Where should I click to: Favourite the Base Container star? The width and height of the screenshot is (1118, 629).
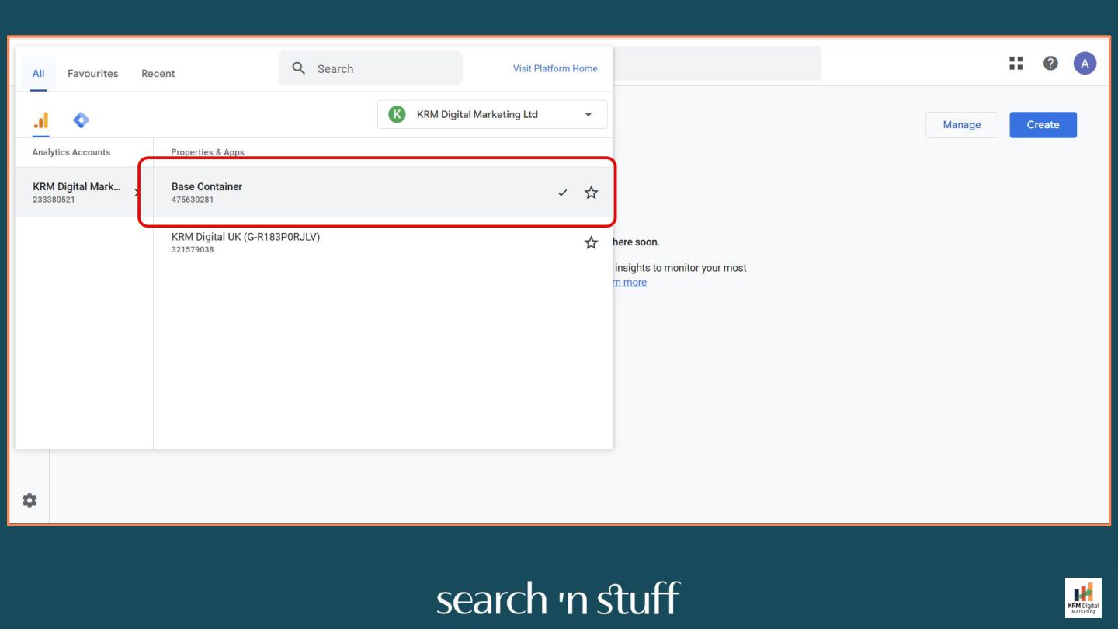[591, 193]
